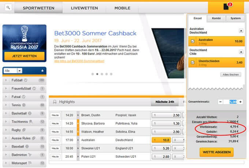The image size is (249, 168).
Task: Expand the Basketball category
Action: point(6,113)
